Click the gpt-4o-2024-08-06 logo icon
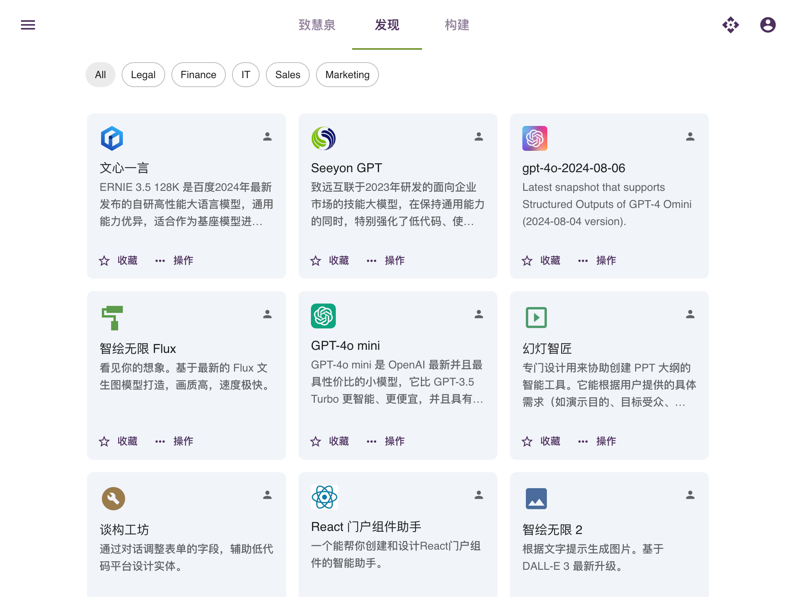796x597 pixels. click(535, 138)
